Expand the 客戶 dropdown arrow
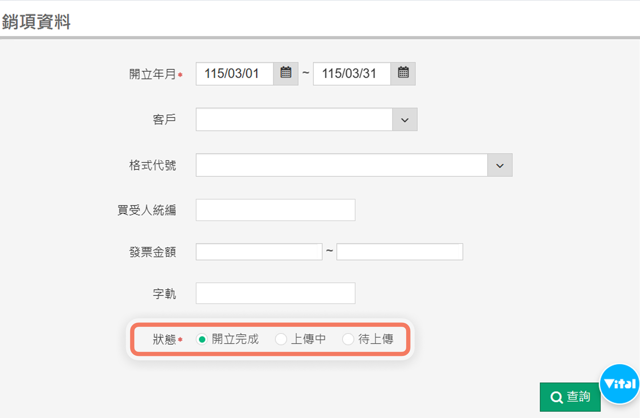The image size is (640, 418). [405, 120]
